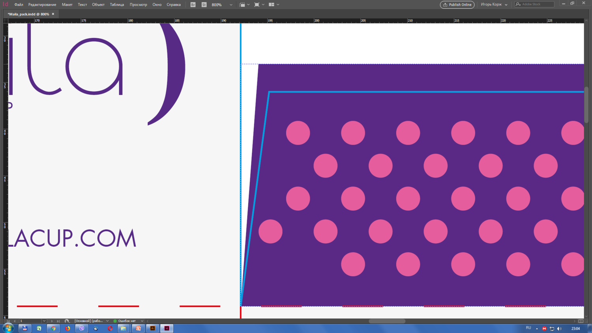Open Viber from the taskbar
This screenshot has height=333, width=592.
point(82,328)
